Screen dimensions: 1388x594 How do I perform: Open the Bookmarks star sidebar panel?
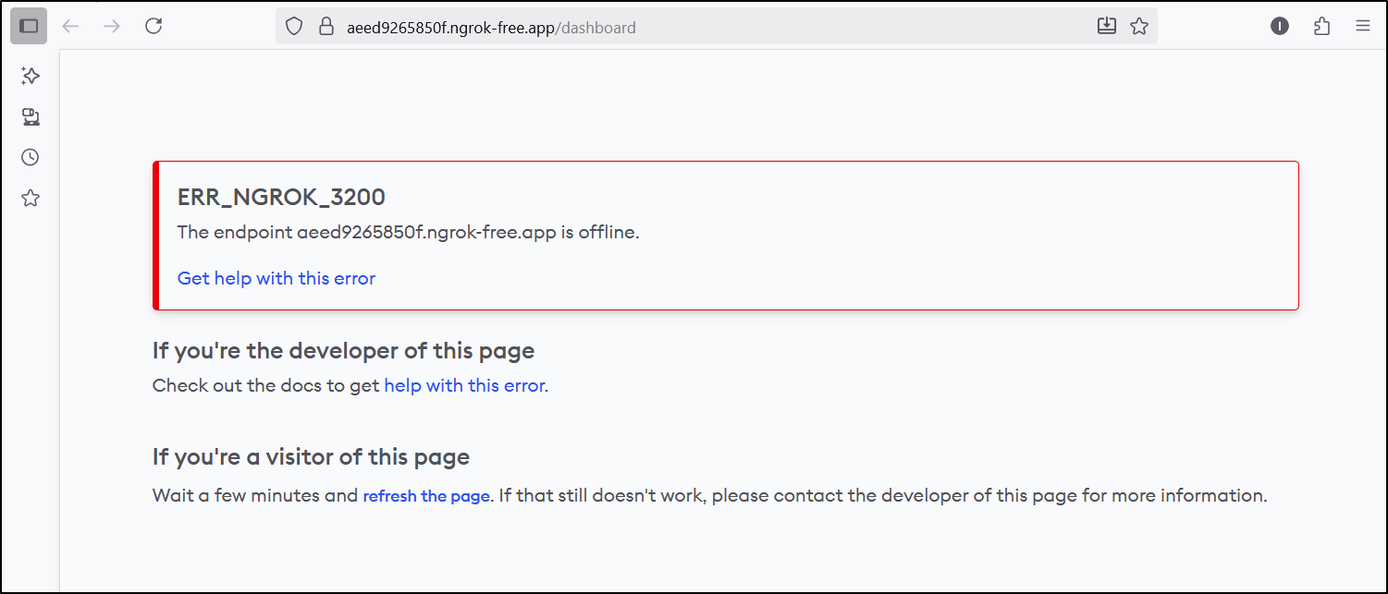[31, 198]
